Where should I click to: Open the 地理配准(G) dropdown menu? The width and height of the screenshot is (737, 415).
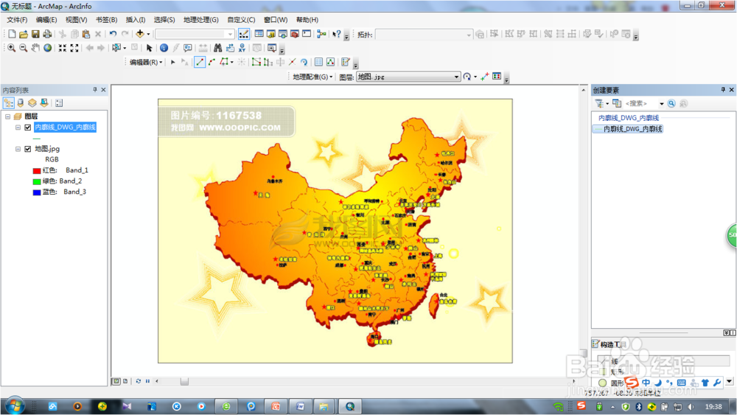click(312, 77)
